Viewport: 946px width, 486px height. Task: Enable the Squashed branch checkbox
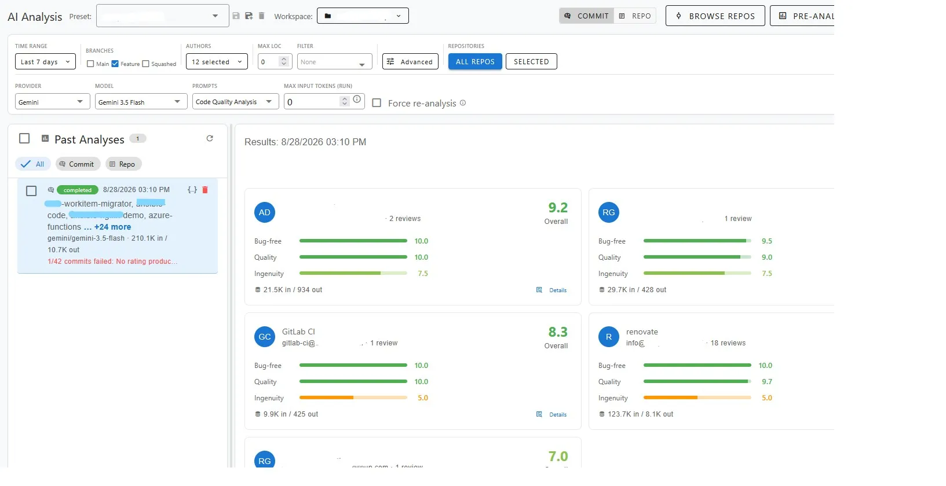145,64
